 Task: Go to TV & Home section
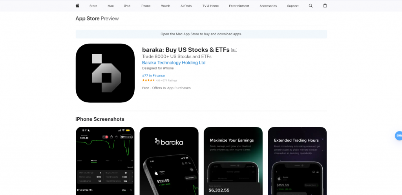[x=210, y=6]
